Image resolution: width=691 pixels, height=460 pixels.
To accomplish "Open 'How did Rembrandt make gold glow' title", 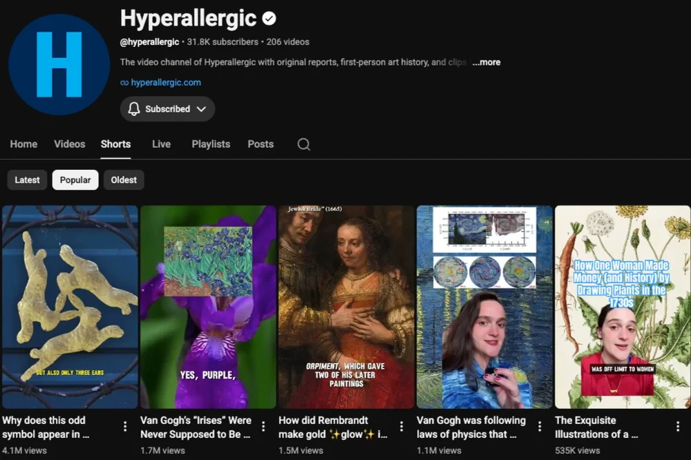I will click(x=333, y=427).
